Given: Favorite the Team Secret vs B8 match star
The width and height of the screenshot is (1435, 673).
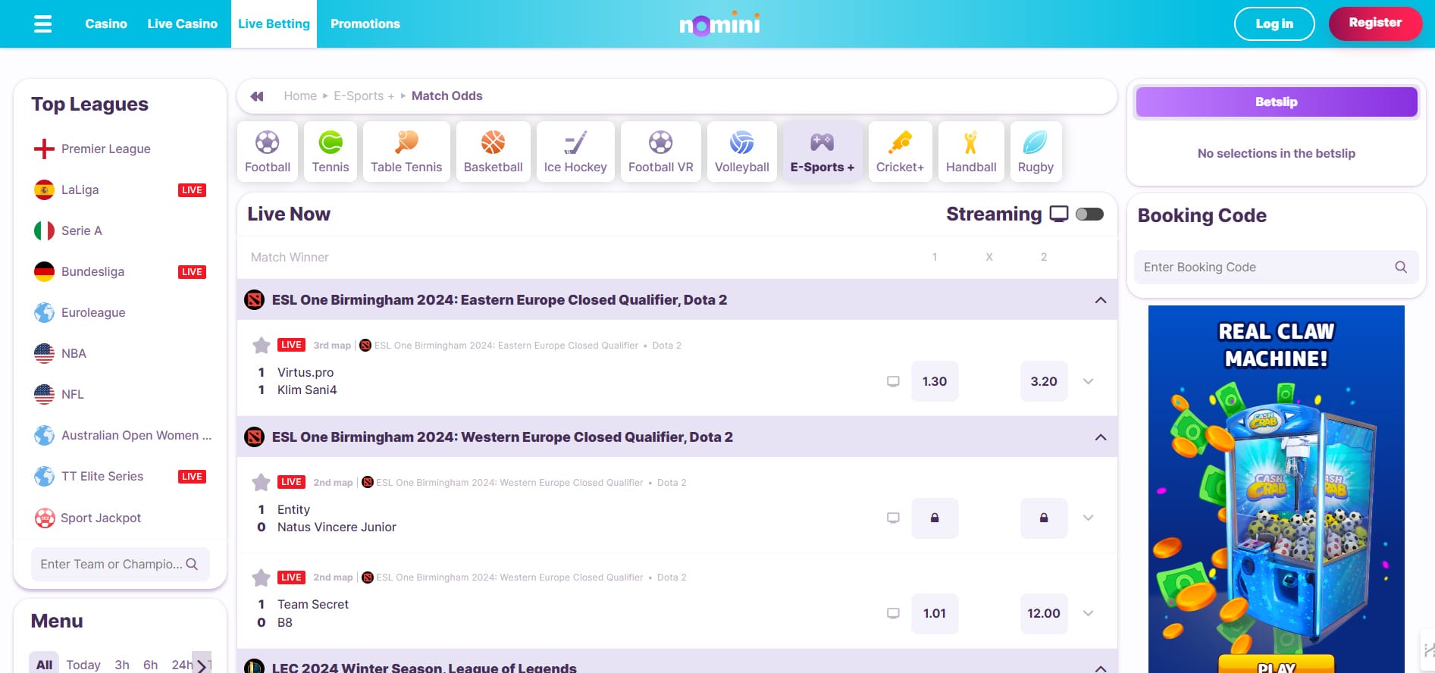Looking at the screenshot, I should (262, 578).
